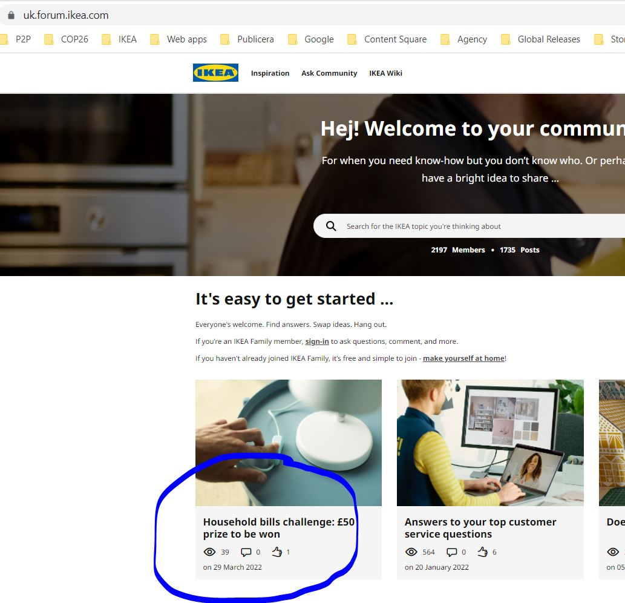Screen dimensions: 625x603
Task: Click the sign-in link
Action: tap(317, 341)
